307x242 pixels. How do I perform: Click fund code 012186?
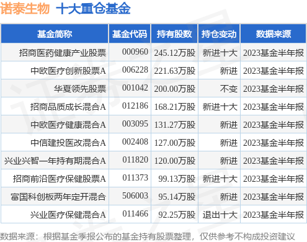click(135, 105)
